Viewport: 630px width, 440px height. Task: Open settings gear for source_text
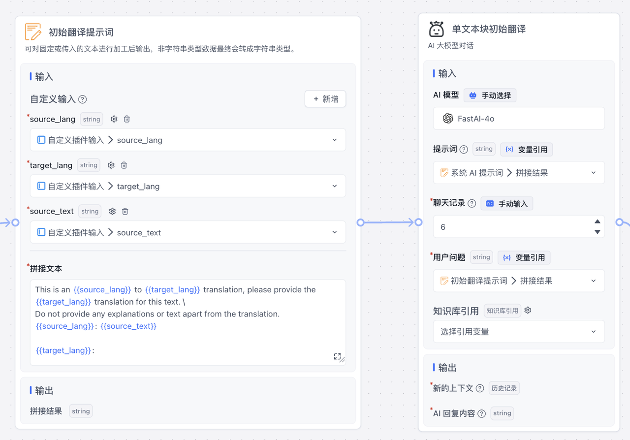(x=112, y=211)
